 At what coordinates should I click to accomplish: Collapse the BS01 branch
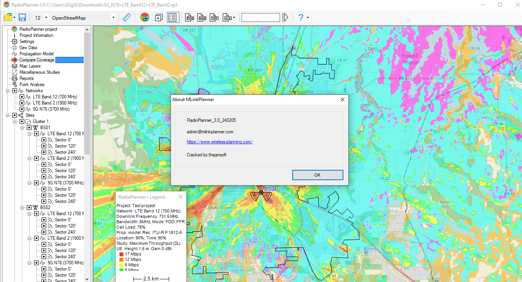point(22,128)
